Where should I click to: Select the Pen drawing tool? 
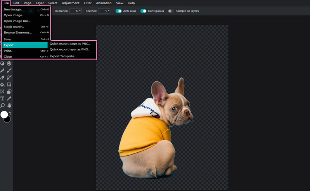click(2, 71)
